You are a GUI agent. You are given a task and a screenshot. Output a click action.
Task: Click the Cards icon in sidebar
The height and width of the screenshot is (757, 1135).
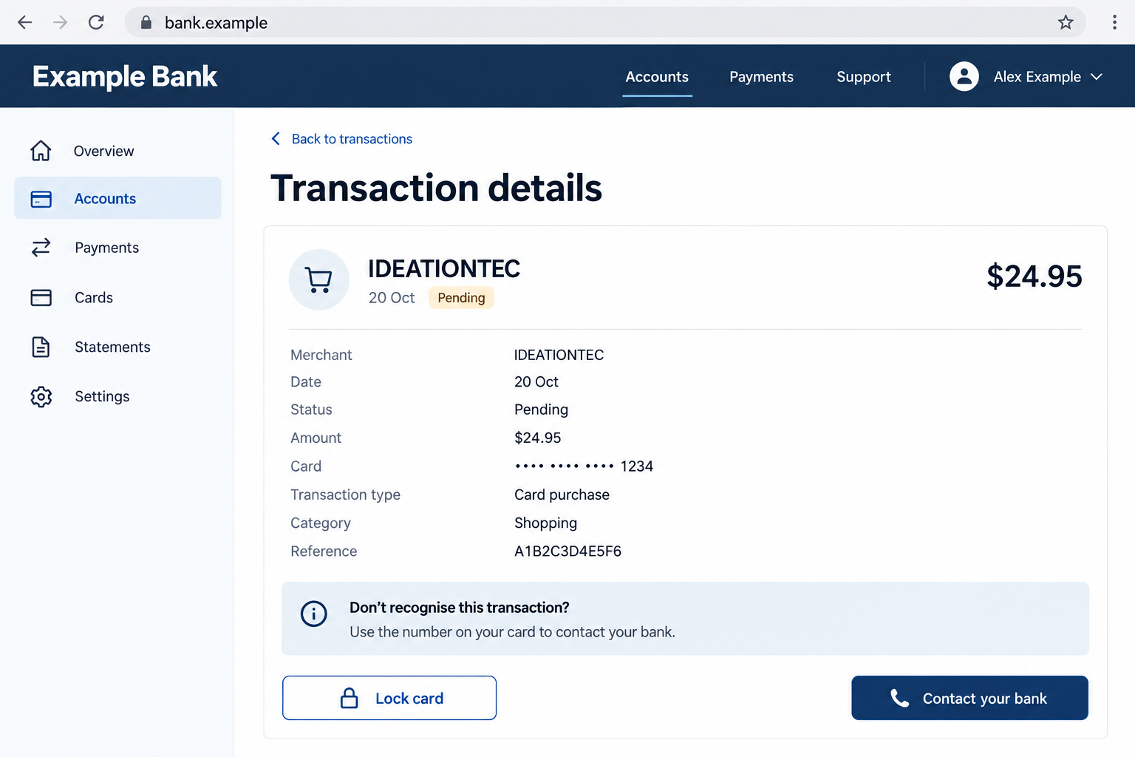click(x=41, y=297)
